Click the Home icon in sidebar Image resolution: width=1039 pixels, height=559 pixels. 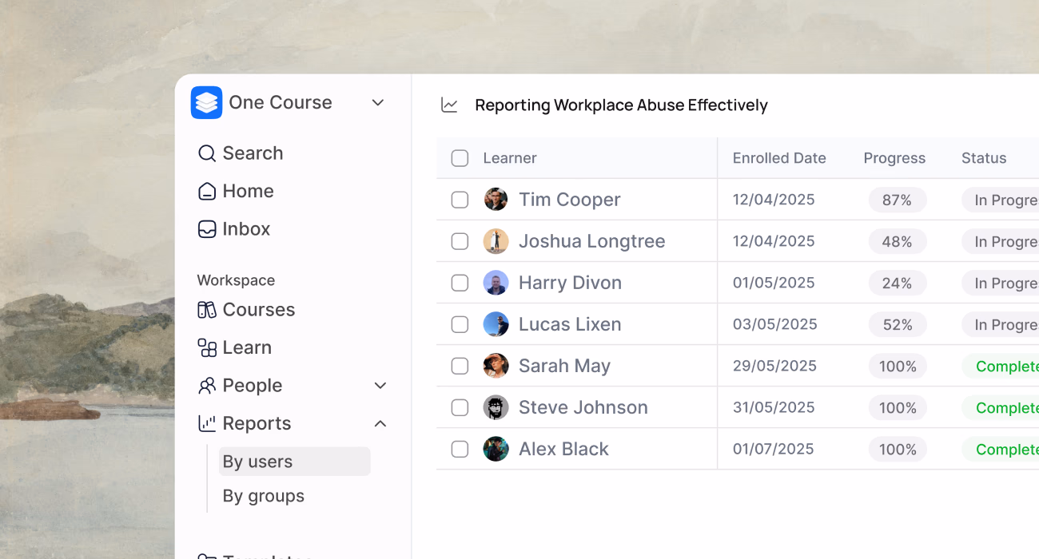(x=206, y=191)
